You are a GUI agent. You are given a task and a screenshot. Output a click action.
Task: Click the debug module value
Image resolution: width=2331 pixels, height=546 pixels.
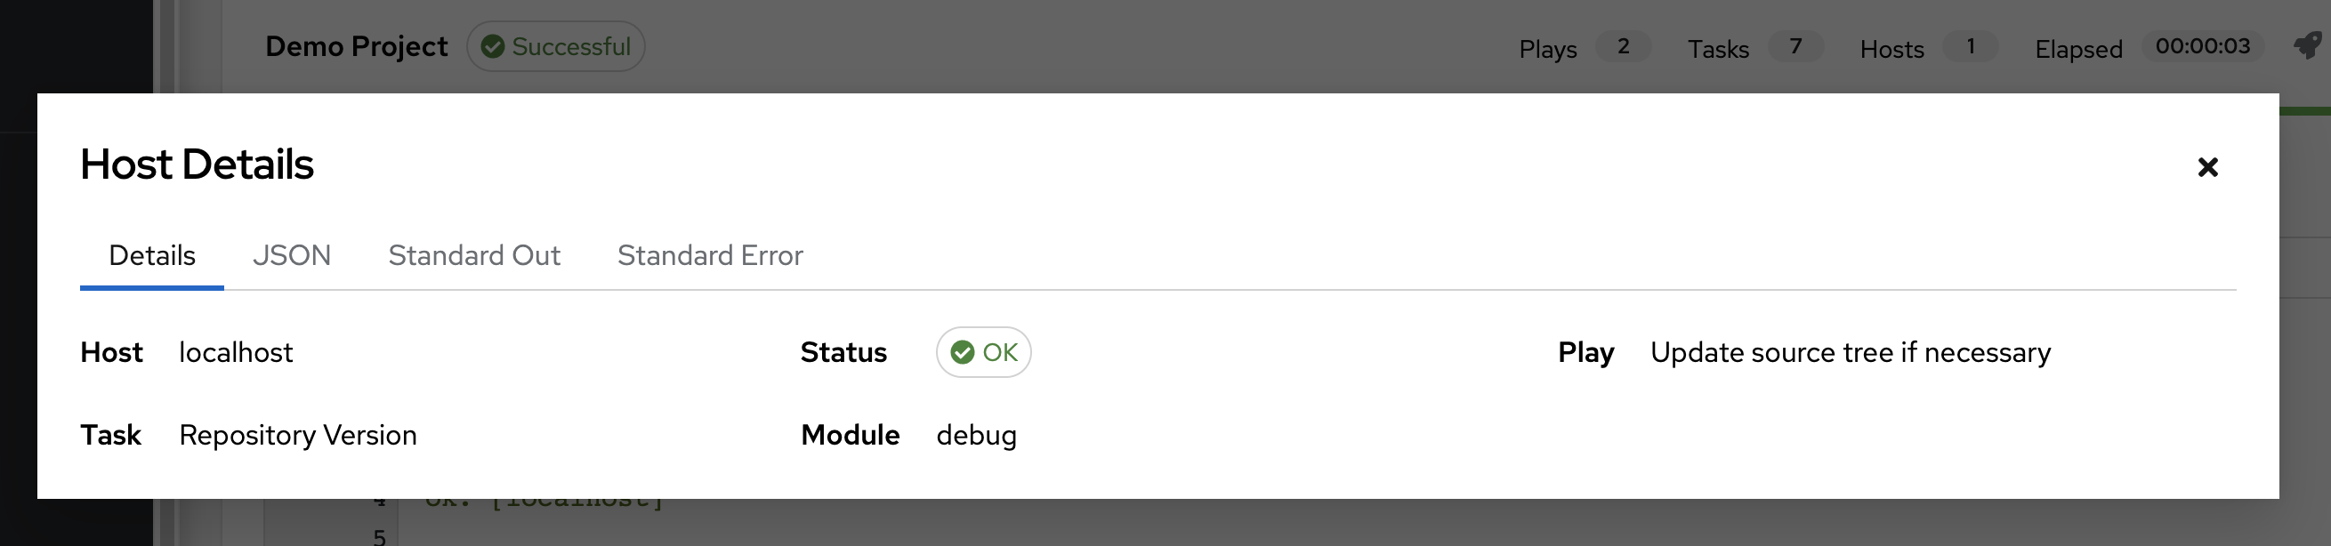(x=976, y=435)
